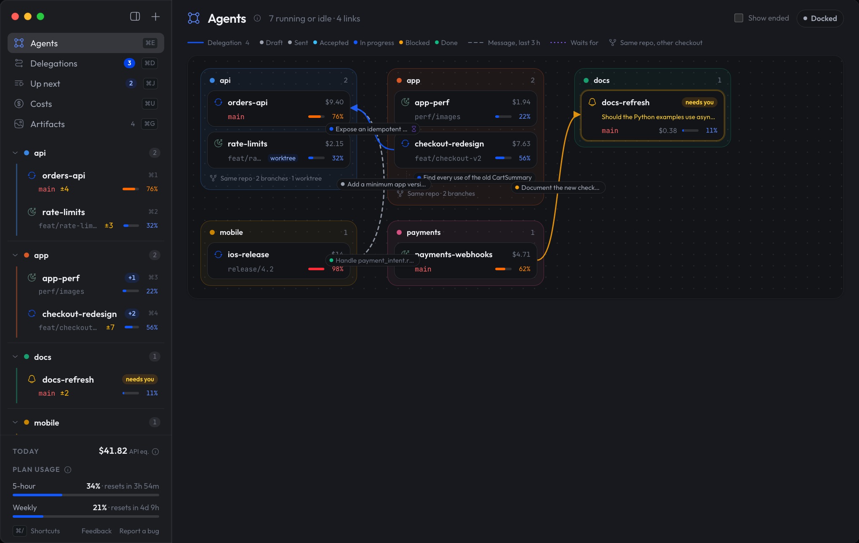
Task: Collapse the mobile group in sidebar
Action: click(x=15, y=423)
